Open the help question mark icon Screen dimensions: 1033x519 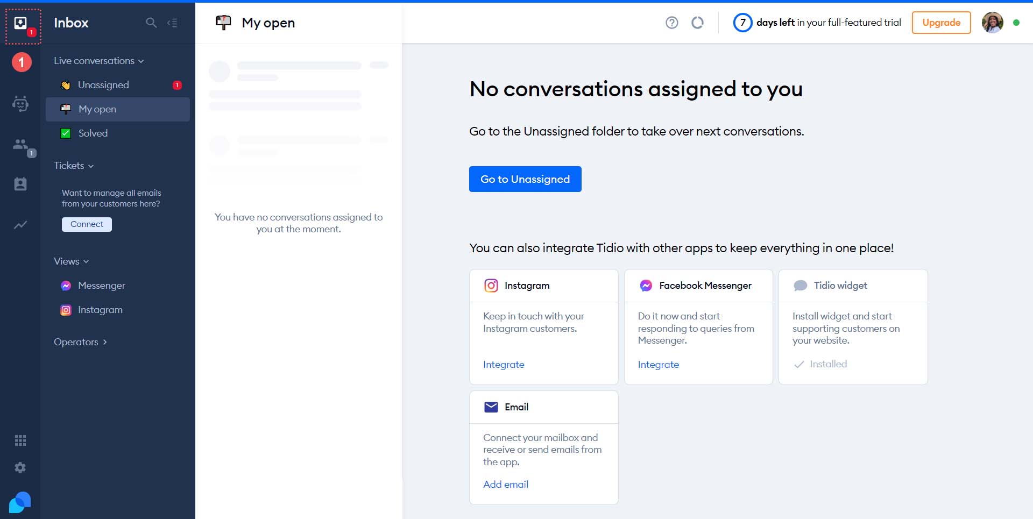[x=672, y=23]
